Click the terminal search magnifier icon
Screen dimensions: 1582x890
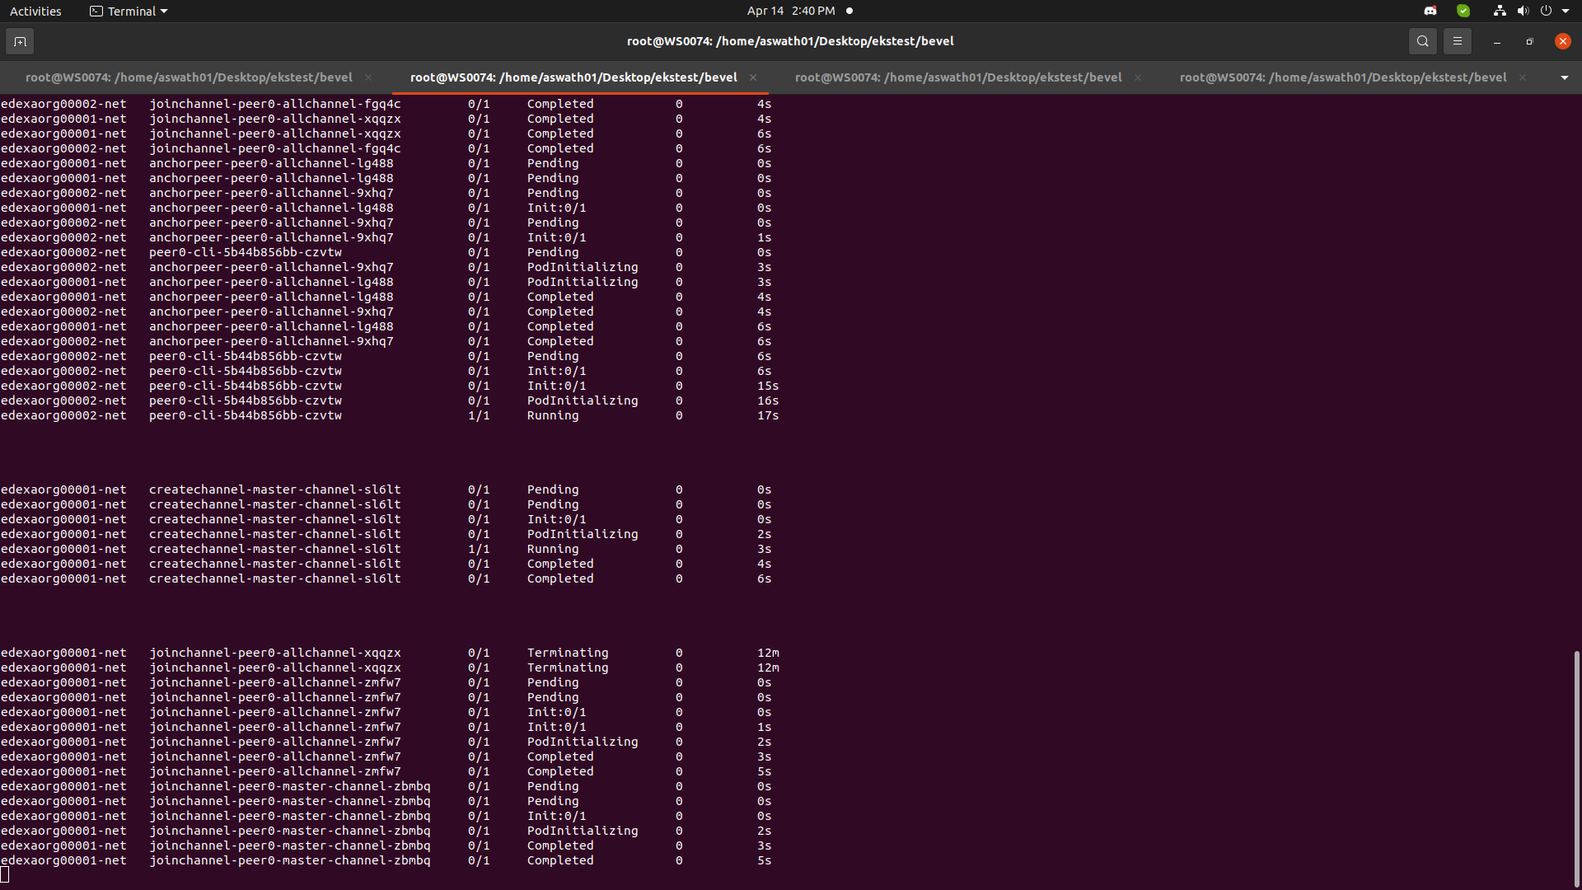[1422, 41]
